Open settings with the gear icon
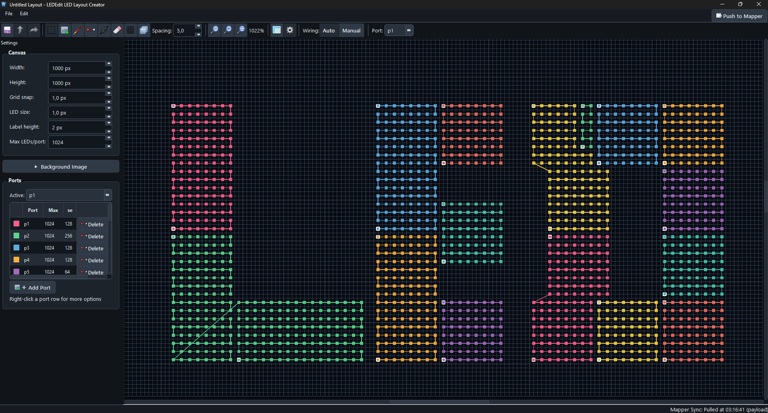 click(290, 30)
